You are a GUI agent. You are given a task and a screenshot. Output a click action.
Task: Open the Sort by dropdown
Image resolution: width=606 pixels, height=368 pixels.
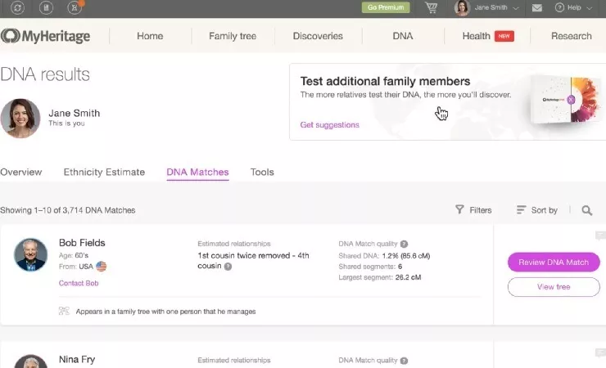pyautogui.click(x=537, y=210)
